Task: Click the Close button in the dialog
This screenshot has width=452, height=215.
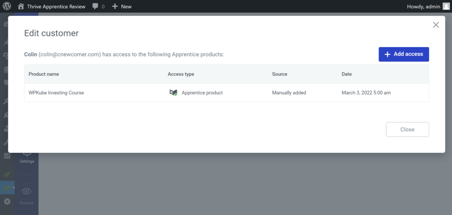Action: [x=407, y=129]
